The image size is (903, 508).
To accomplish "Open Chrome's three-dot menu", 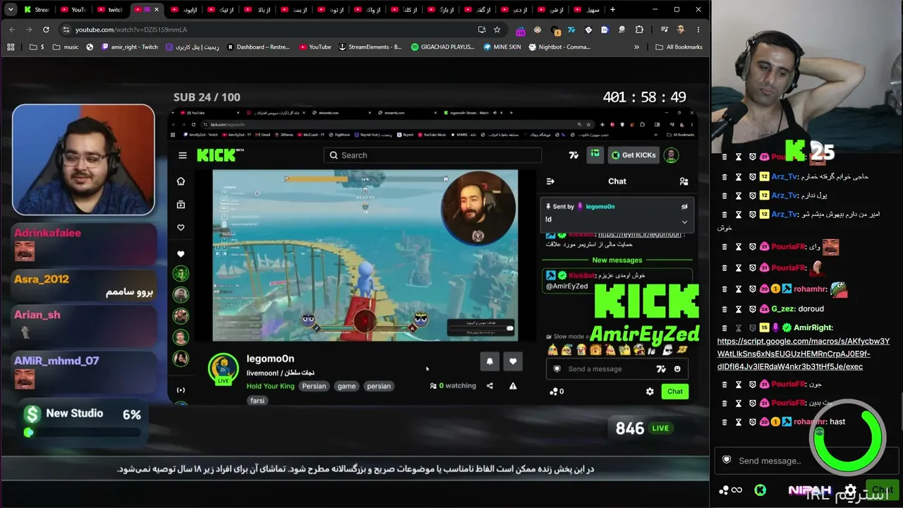I will (x=698, y=30).
